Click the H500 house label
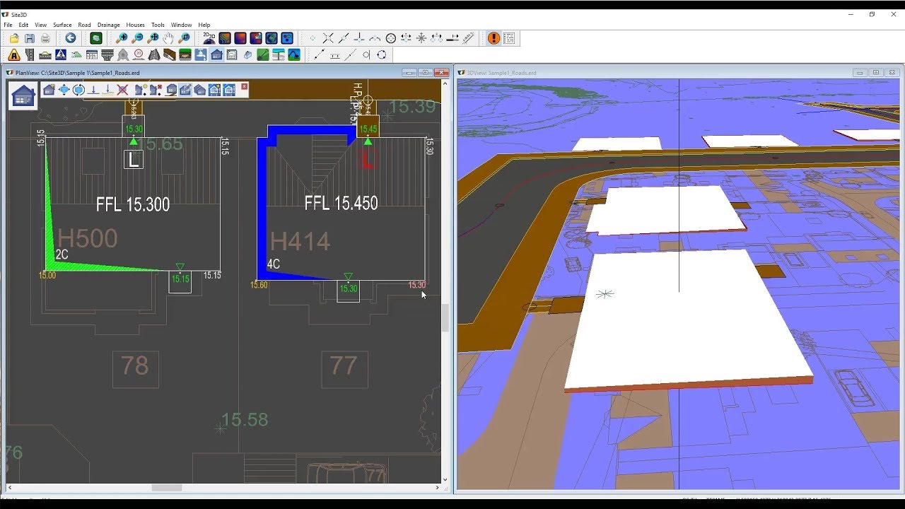 (87, 238)
